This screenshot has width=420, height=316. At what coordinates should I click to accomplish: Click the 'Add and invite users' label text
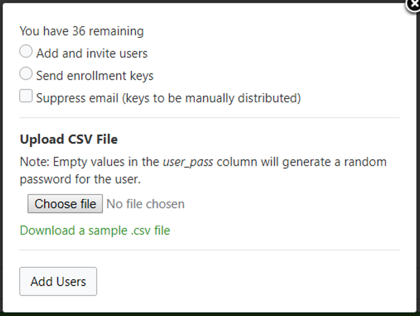point(92,53)
